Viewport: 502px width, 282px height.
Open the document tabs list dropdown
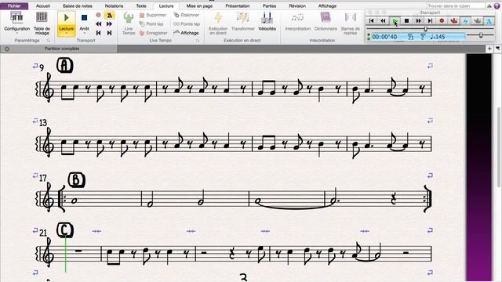(x=497, y=49)
